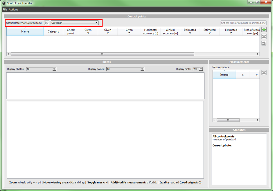Click the Image column header in Measurements
The image size is (273, 191).
click(x=224, y=75)
